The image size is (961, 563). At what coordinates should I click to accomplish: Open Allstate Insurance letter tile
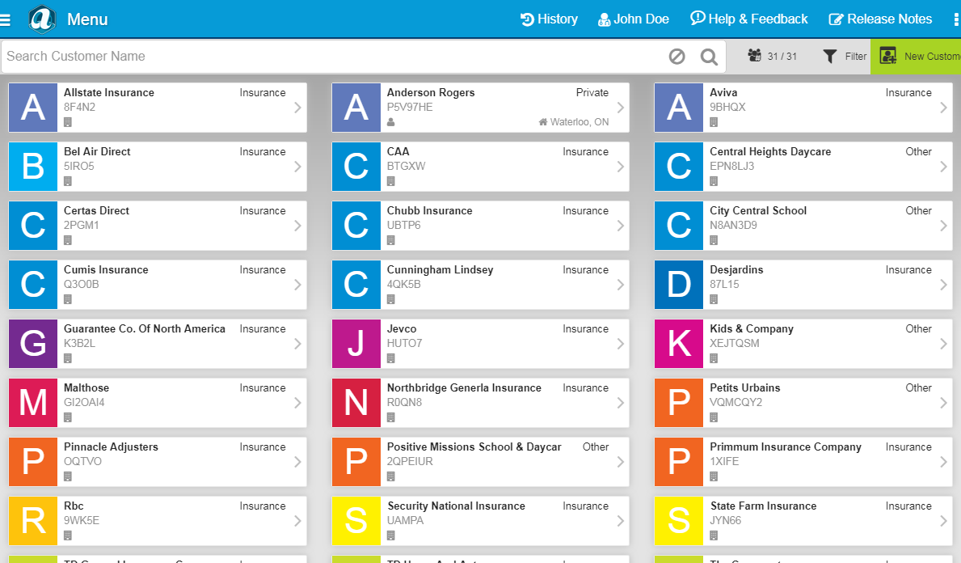click(x=33, y=108)
